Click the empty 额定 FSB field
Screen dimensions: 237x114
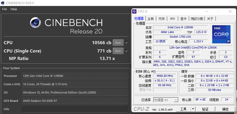[165, 90]
